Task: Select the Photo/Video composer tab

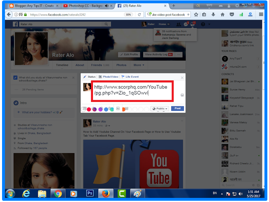Action: pyautogui.click(x=109, y=77)
